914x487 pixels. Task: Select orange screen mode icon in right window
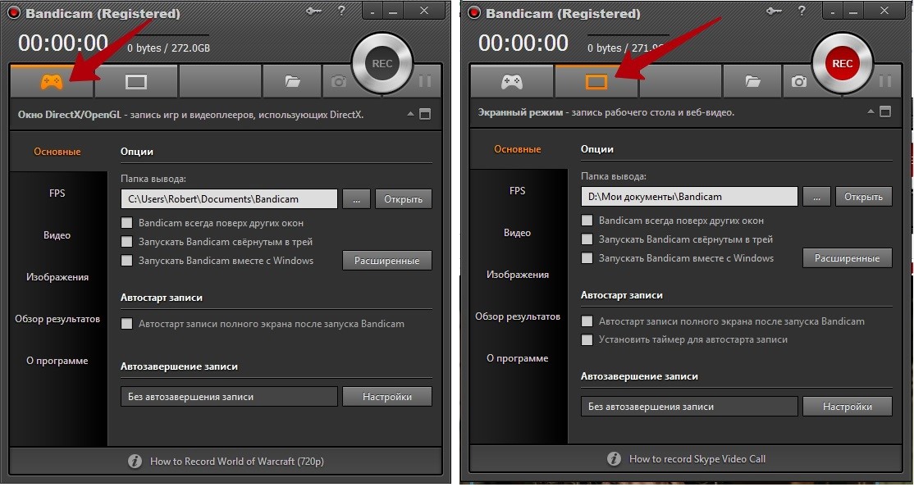[x=596, y=81]
